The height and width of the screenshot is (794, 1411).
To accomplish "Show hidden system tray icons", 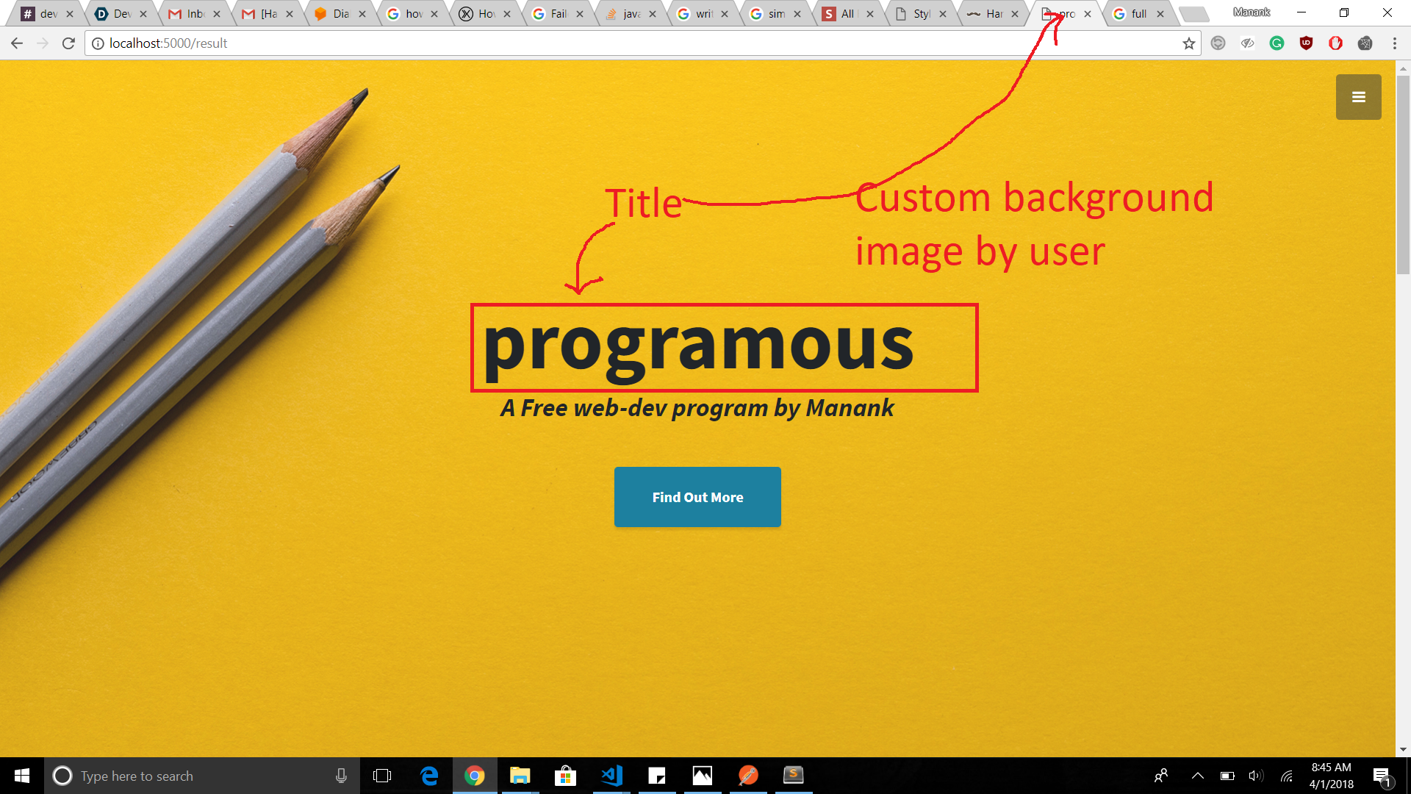I will tap(1197, 776).
